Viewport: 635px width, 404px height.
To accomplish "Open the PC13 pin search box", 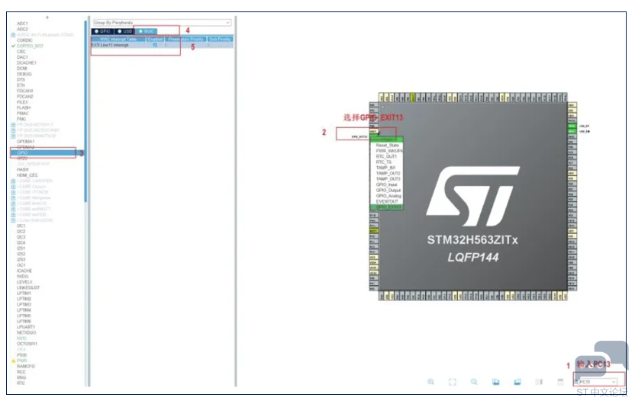I will point(598,382).
